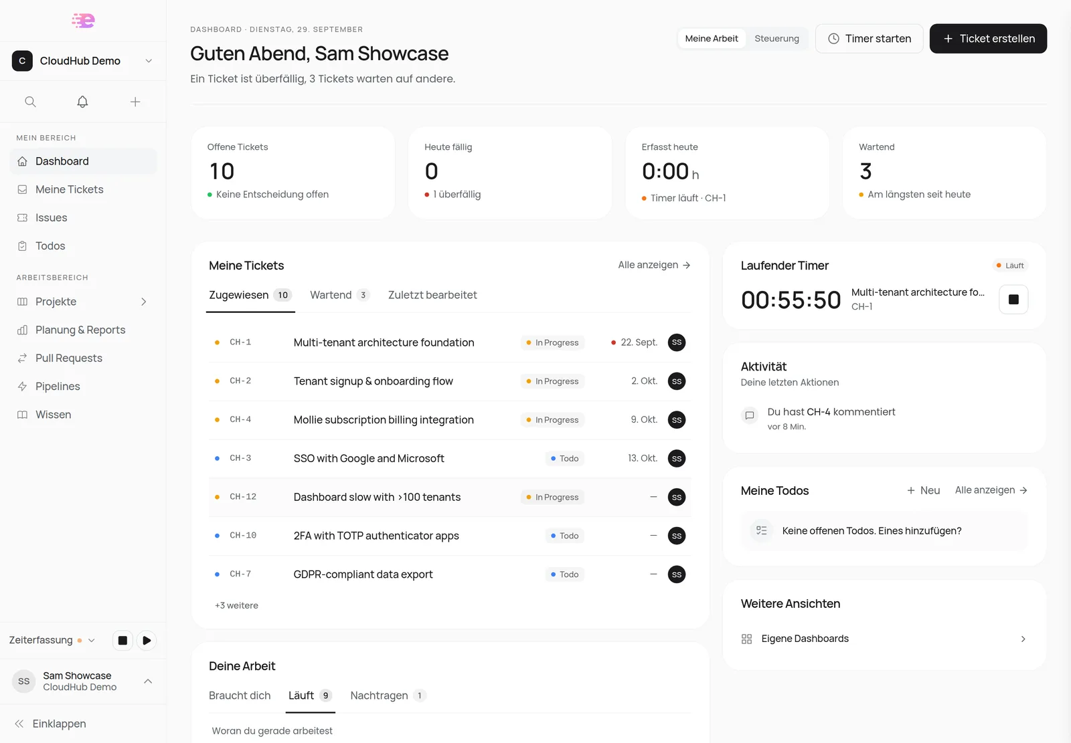Open Pipelines in sidebar
The height and width of the screenshot is (743, 1071).
click(83, 386)
